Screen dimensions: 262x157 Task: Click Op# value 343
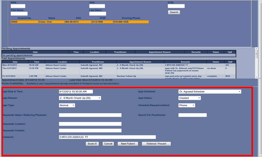point(227,65)
